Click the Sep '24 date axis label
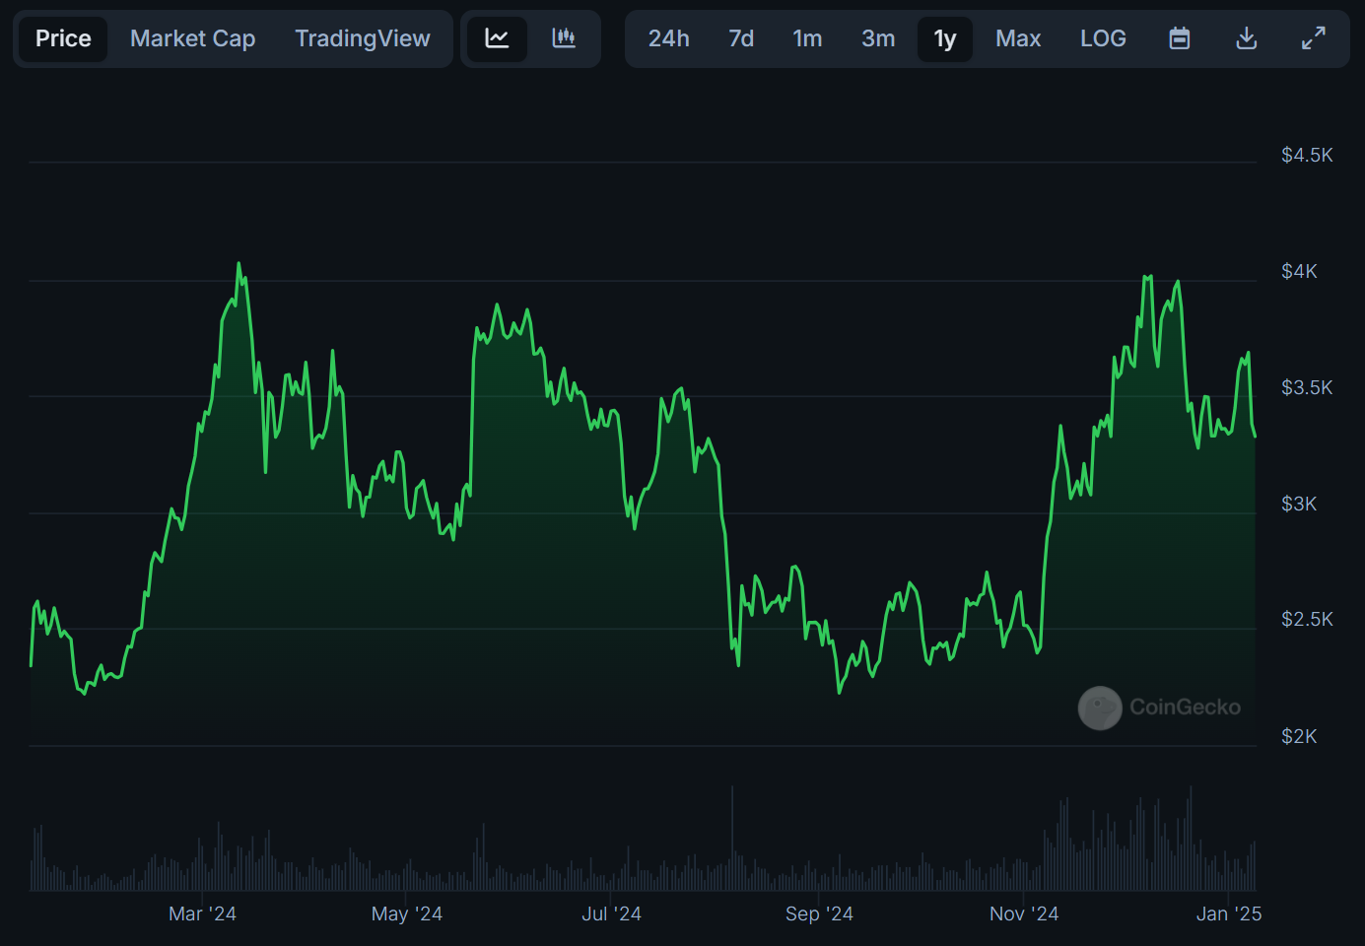1365x946 pixels. coord(819,913)
